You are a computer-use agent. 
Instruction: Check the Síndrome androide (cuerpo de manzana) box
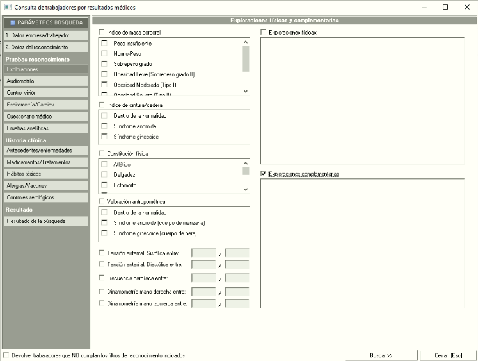(104, 222)
